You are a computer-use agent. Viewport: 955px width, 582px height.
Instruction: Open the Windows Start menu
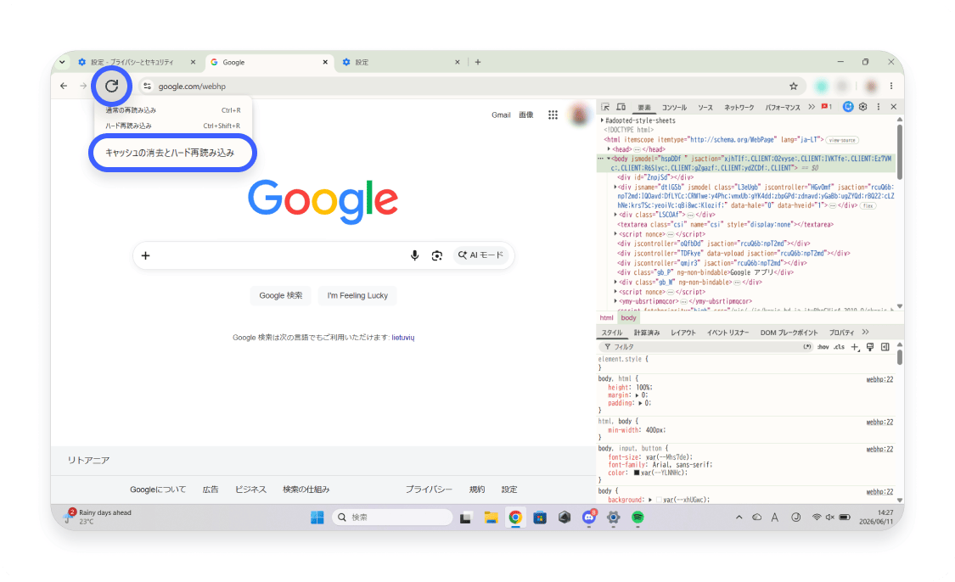click(317, 518)
